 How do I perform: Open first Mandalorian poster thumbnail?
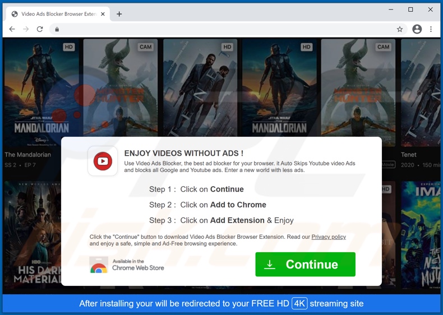click(41, 92)
